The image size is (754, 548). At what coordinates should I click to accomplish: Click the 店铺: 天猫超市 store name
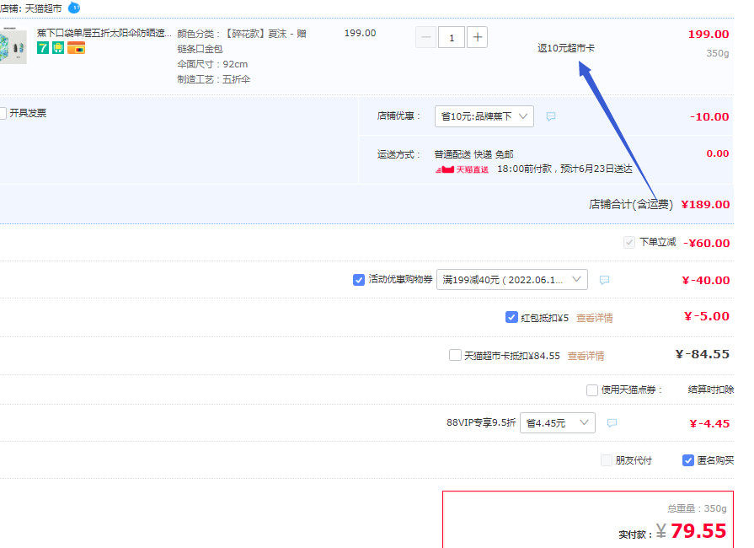(x=31, y=8)
